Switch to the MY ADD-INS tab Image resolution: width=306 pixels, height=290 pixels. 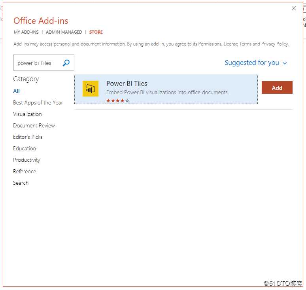click(x=26, y=32)
